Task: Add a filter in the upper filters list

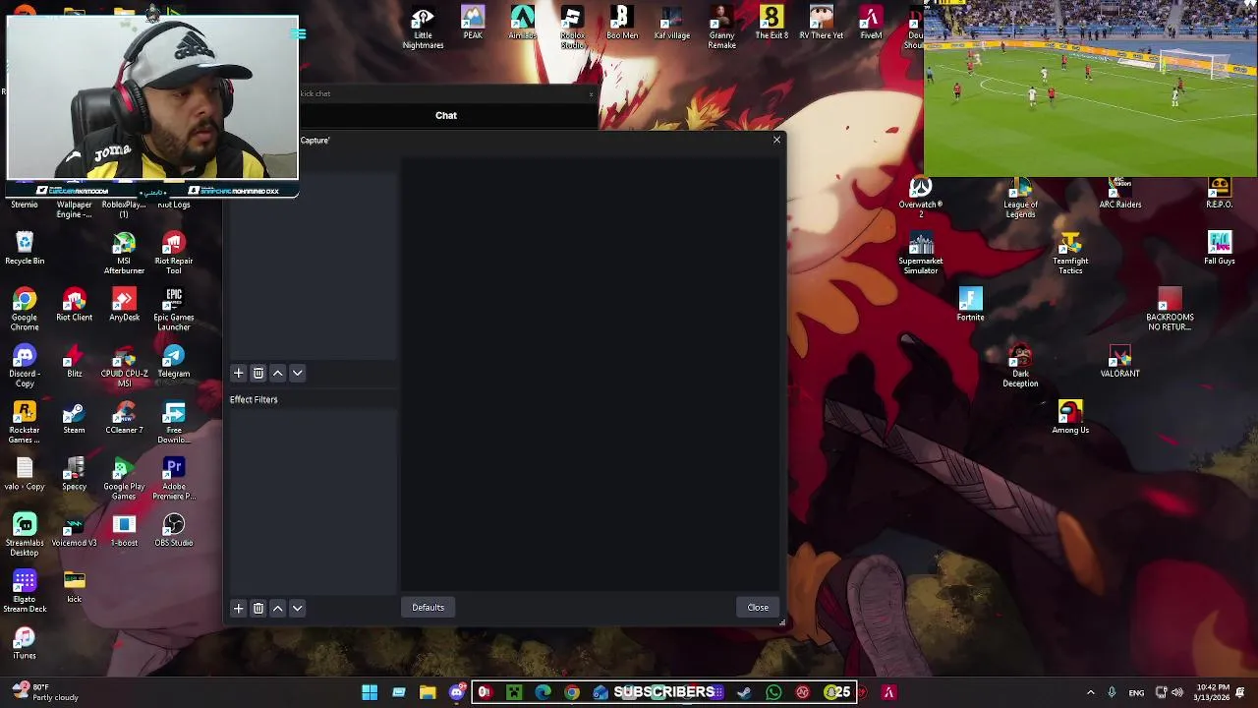Action: pyautogui.click(x=238, y=373)
